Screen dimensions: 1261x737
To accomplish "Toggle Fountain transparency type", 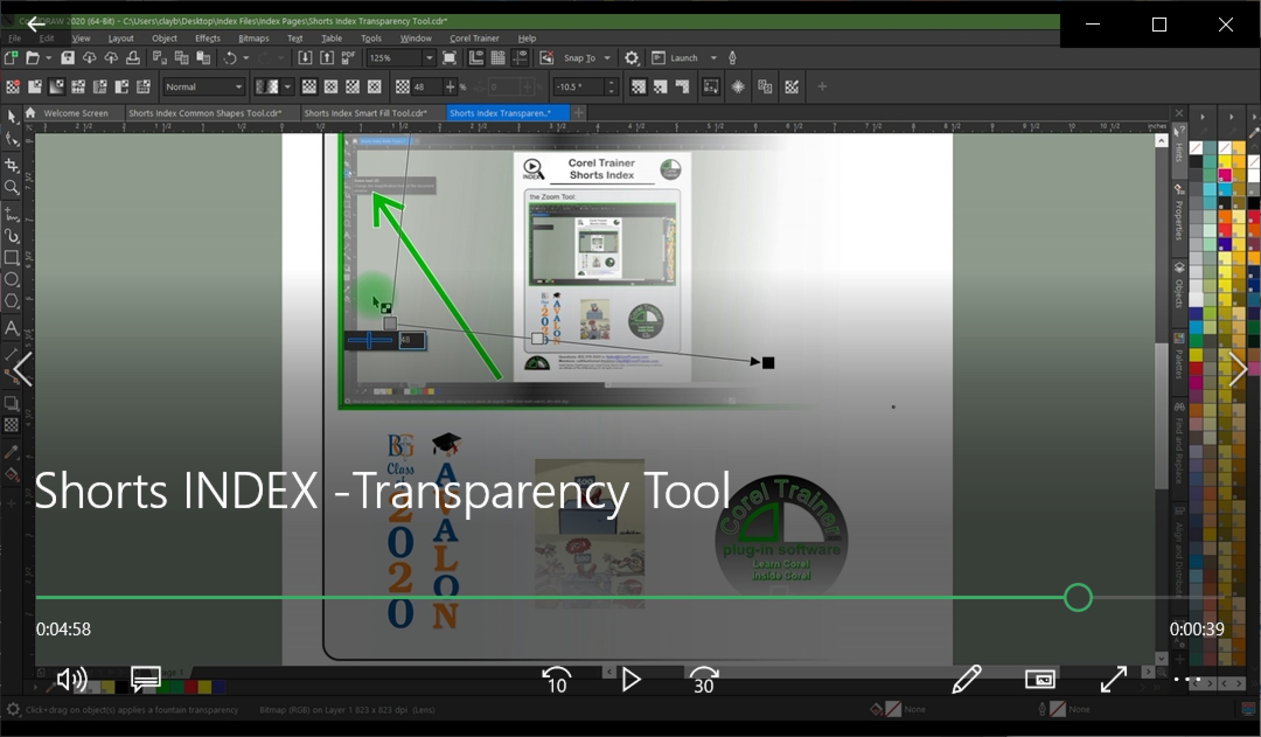I will click(56, 87).
